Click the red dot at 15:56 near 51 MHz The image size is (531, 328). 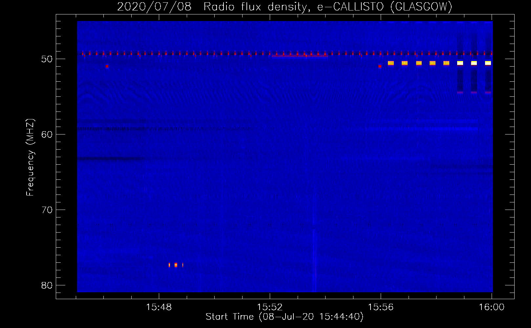point(380,66)
